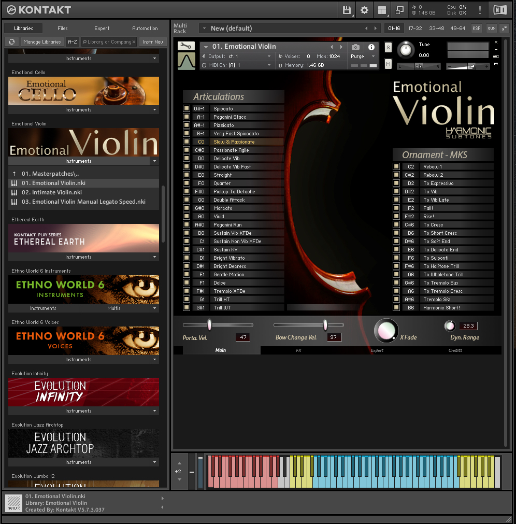Open the instrument name dropdown arrow
Screen dimensions: 516x524
206,47
